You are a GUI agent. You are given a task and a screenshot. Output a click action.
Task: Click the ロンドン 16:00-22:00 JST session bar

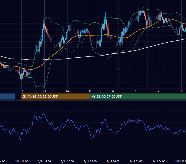55,96
